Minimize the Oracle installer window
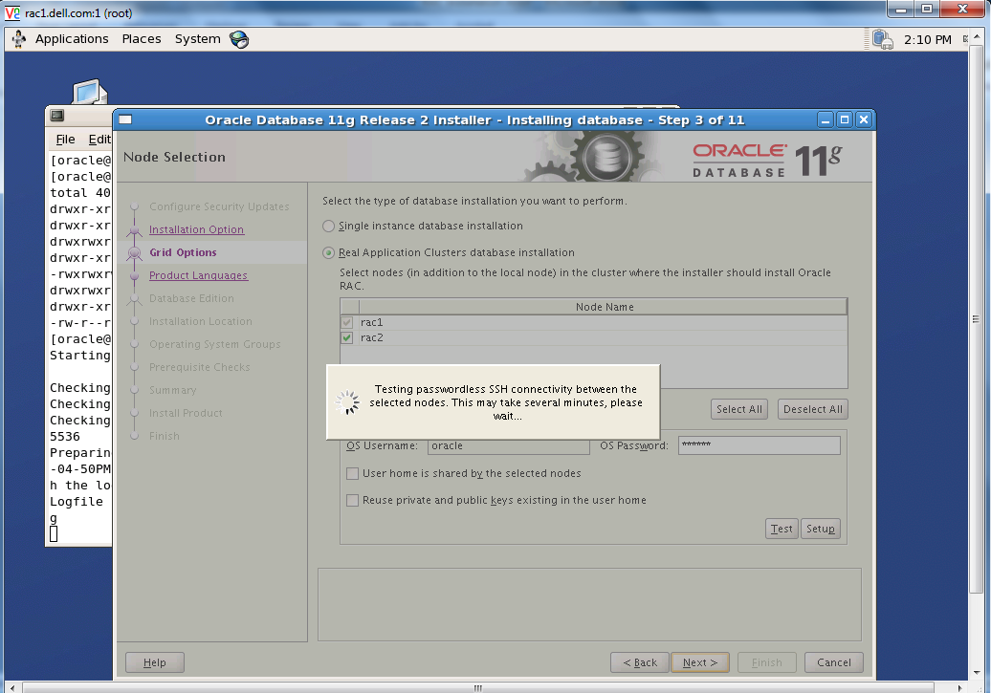The width and height of the screenshot is (991, 693). pyautogui.click(x=825, y=119)
